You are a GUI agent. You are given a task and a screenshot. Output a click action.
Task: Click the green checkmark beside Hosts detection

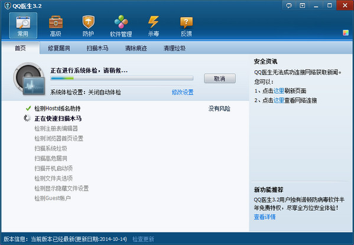point(28,109)
